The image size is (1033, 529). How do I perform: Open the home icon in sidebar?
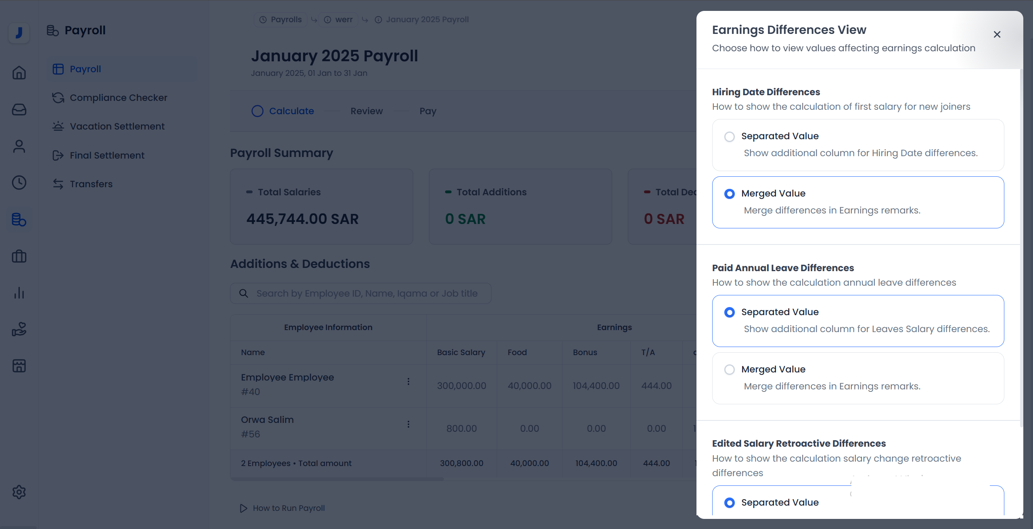(19, 73)
